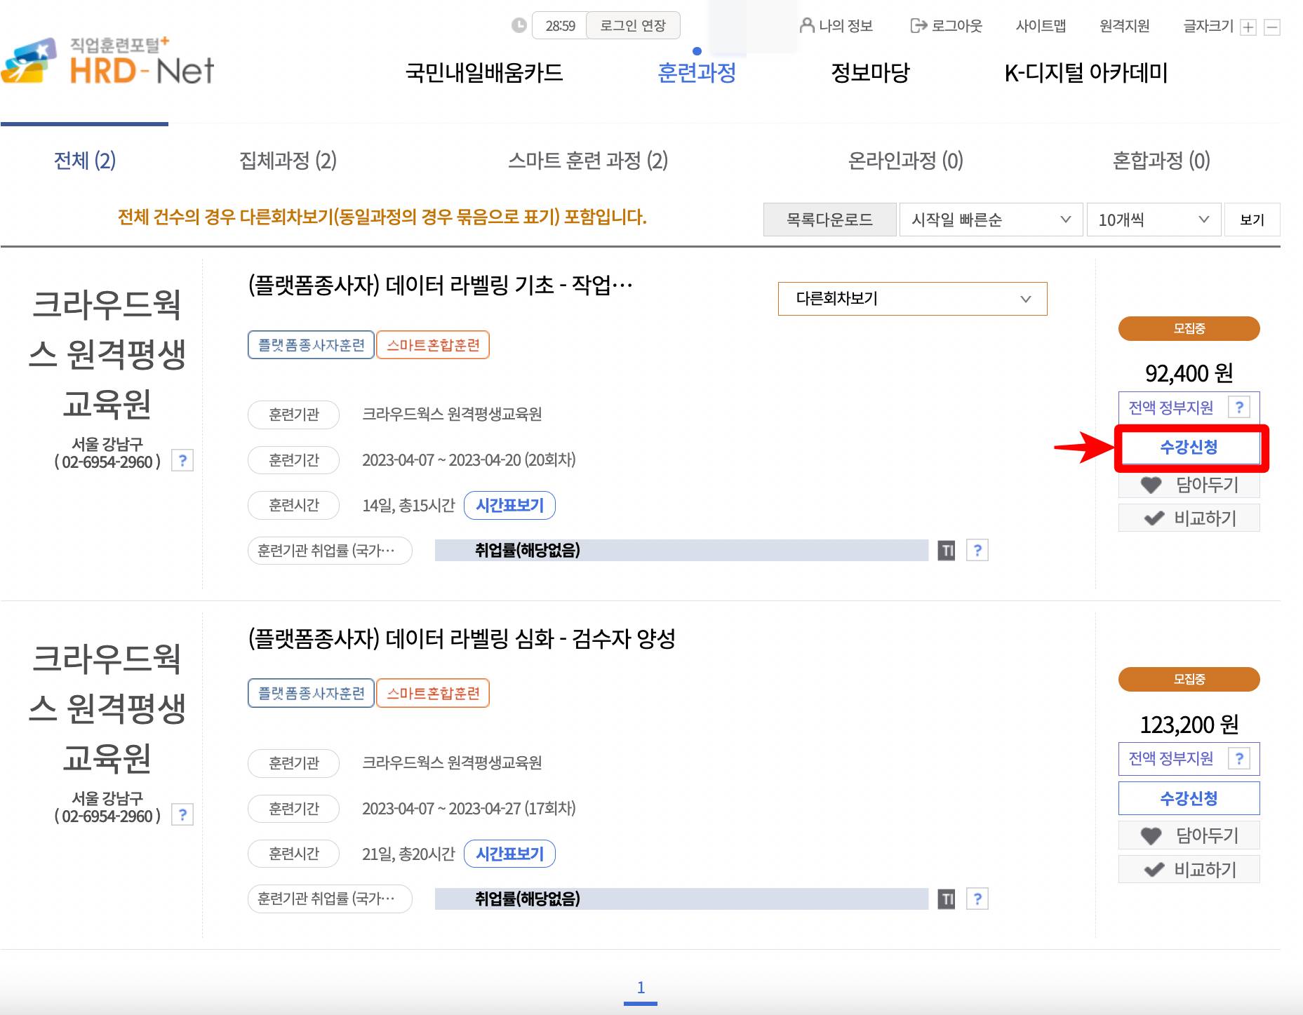1303x1015 pixels.
Task: Toggle 담아두기 heart on the first course
Action: click(1151, 485)
